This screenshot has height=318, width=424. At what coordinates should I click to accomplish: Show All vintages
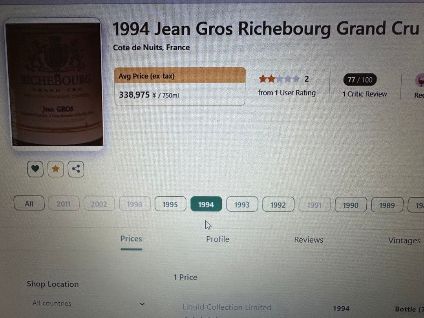(x=29, y=203)
